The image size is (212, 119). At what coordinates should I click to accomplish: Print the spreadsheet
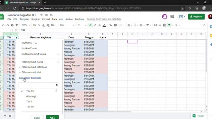tap(12, 25)
